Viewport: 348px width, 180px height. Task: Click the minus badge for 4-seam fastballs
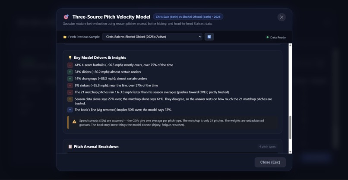click(x=70, y=65)
